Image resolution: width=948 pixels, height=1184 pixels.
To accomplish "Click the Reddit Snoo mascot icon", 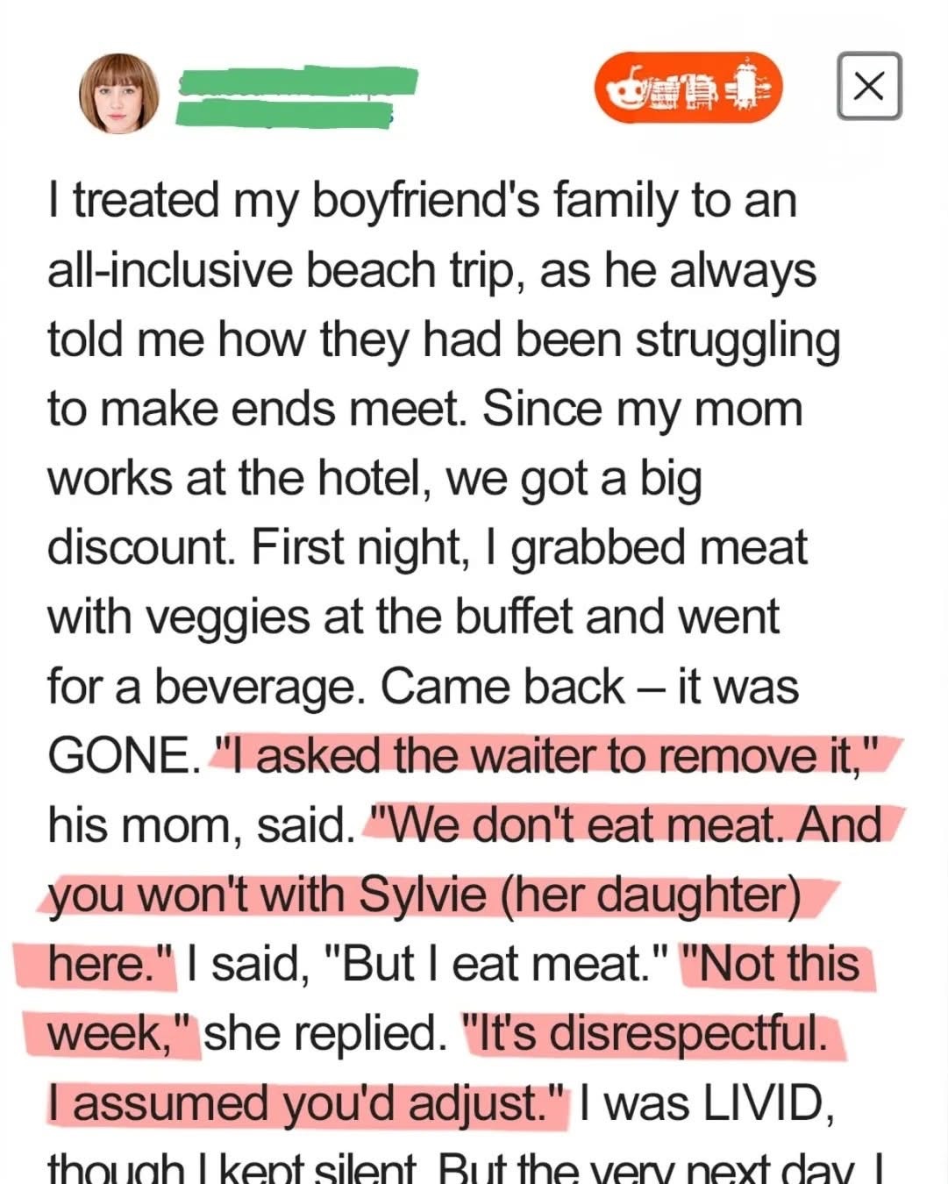I will [625, 88].
